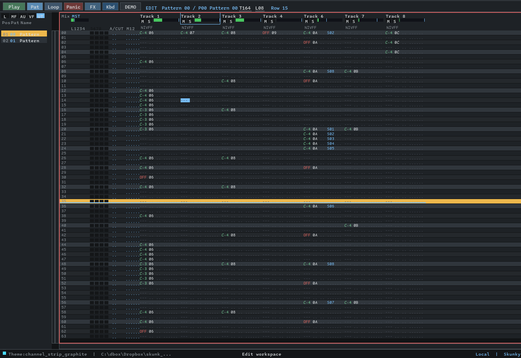The image size is (521, 358).
Task: Mute Track 6 with its M button
Action: 306,21
